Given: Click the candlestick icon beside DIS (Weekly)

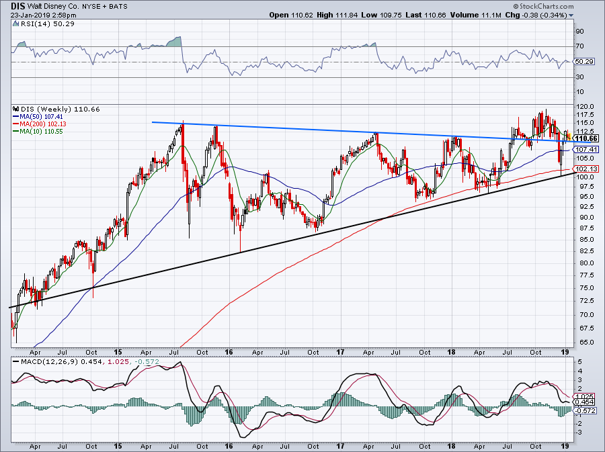Looking at the screenshot, I should click(x=16, y=109).
